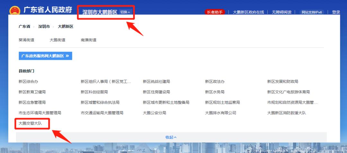Turn on 无障碍阅读

point(281,12)
